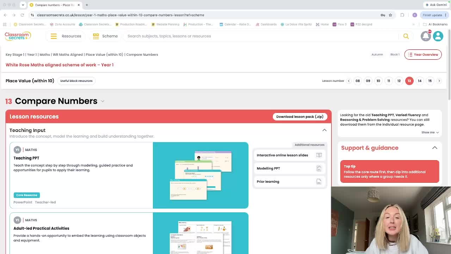Click in the resources search field
This screenshot has width=451, height=254.
point(261,36)
